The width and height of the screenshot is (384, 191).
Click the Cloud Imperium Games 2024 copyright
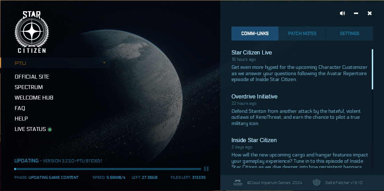point(274,183)
